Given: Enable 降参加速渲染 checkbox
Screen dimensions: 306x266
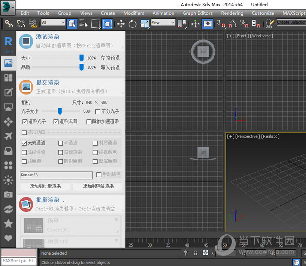Looking at the screenshot, I should click(89, 122).
